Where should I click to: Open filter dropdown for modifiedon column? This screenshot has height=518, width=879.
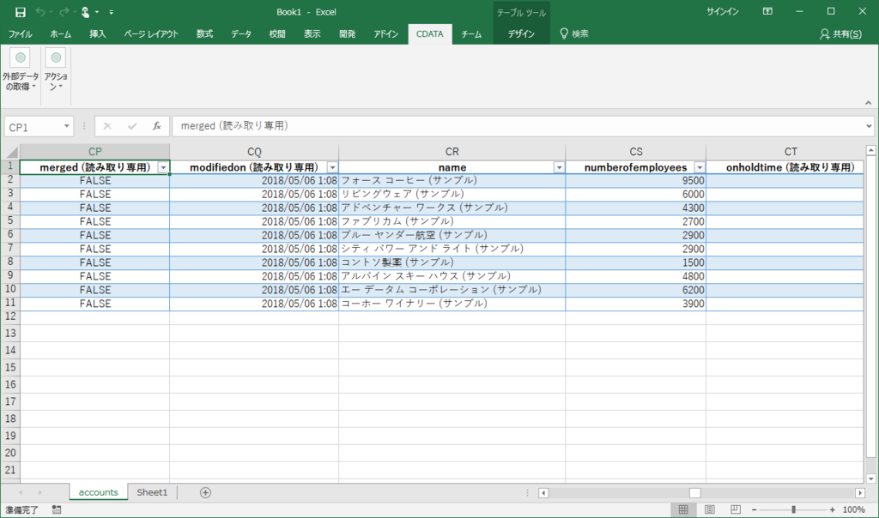332,167
